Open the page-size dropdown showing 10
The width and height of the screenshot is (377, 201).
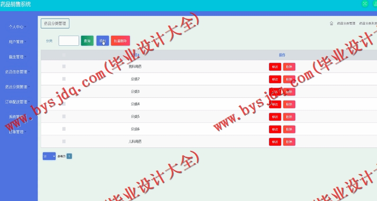pos(49,156)
